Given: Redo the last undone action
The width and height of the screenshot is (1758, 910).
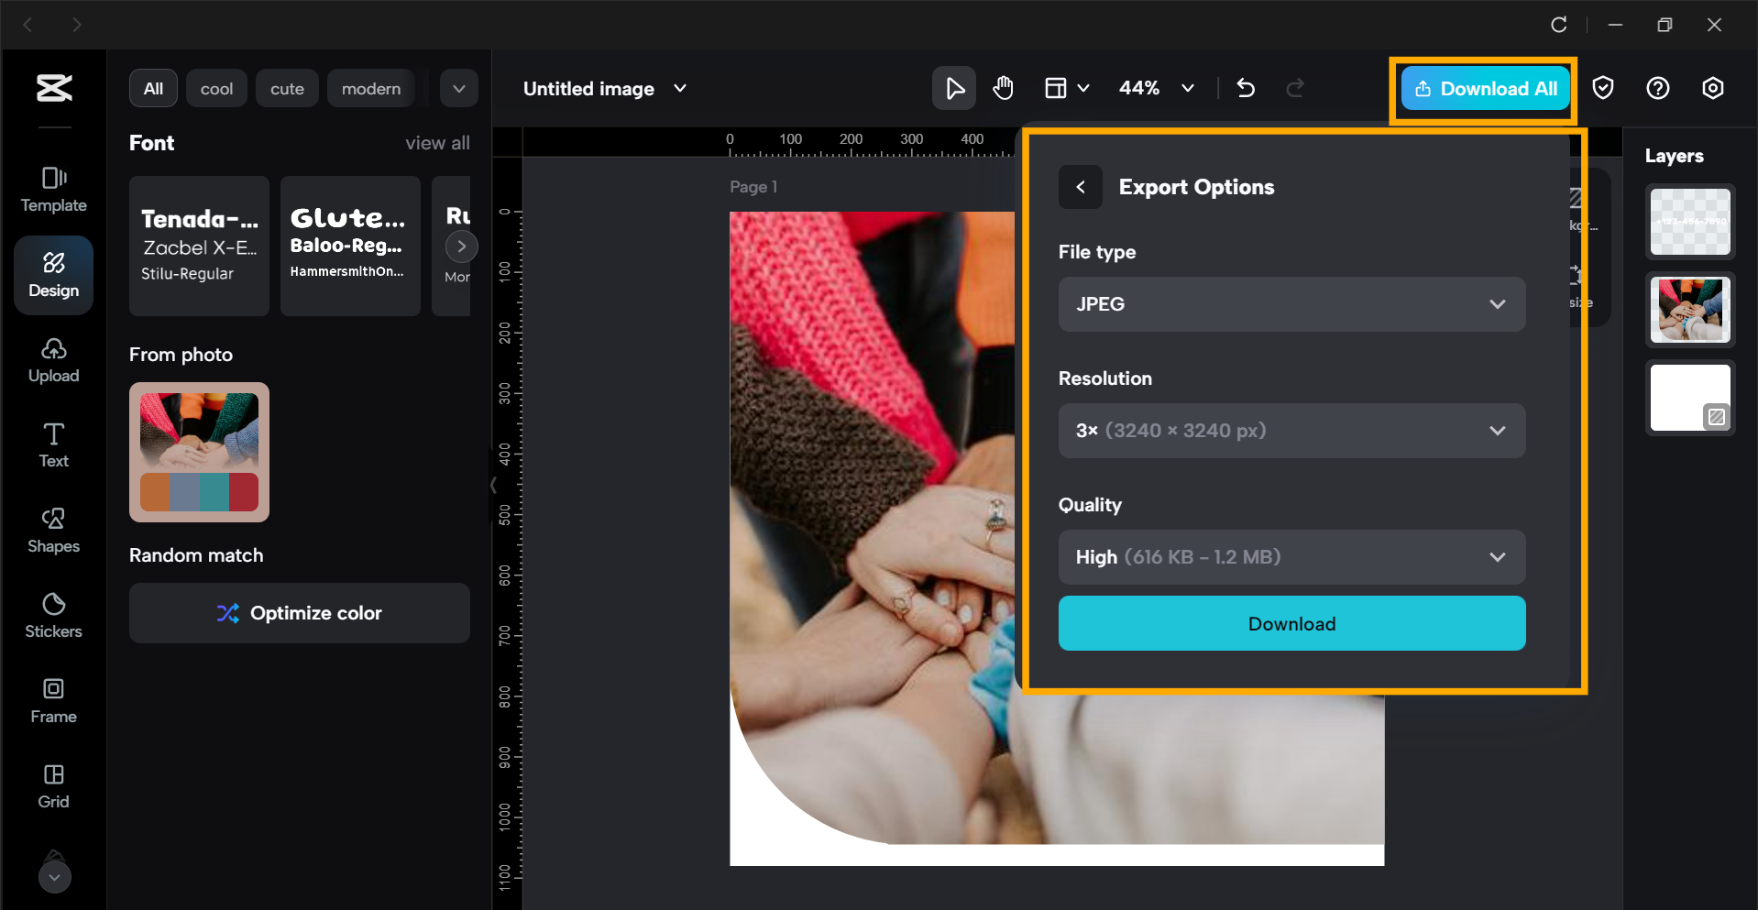Looking at the screenshot, I should point(1295,88).
